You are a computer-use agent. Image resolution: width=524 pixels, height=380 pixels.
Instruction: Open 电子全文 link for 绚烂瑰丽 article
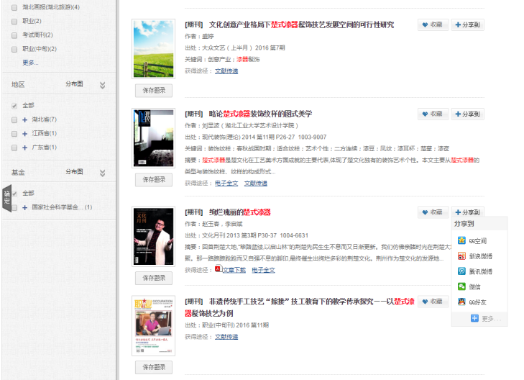(x=263, y=270)
